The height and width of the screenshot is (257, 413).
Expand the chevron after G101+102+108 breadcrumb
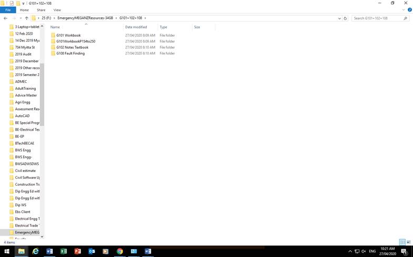pos(145,18)
